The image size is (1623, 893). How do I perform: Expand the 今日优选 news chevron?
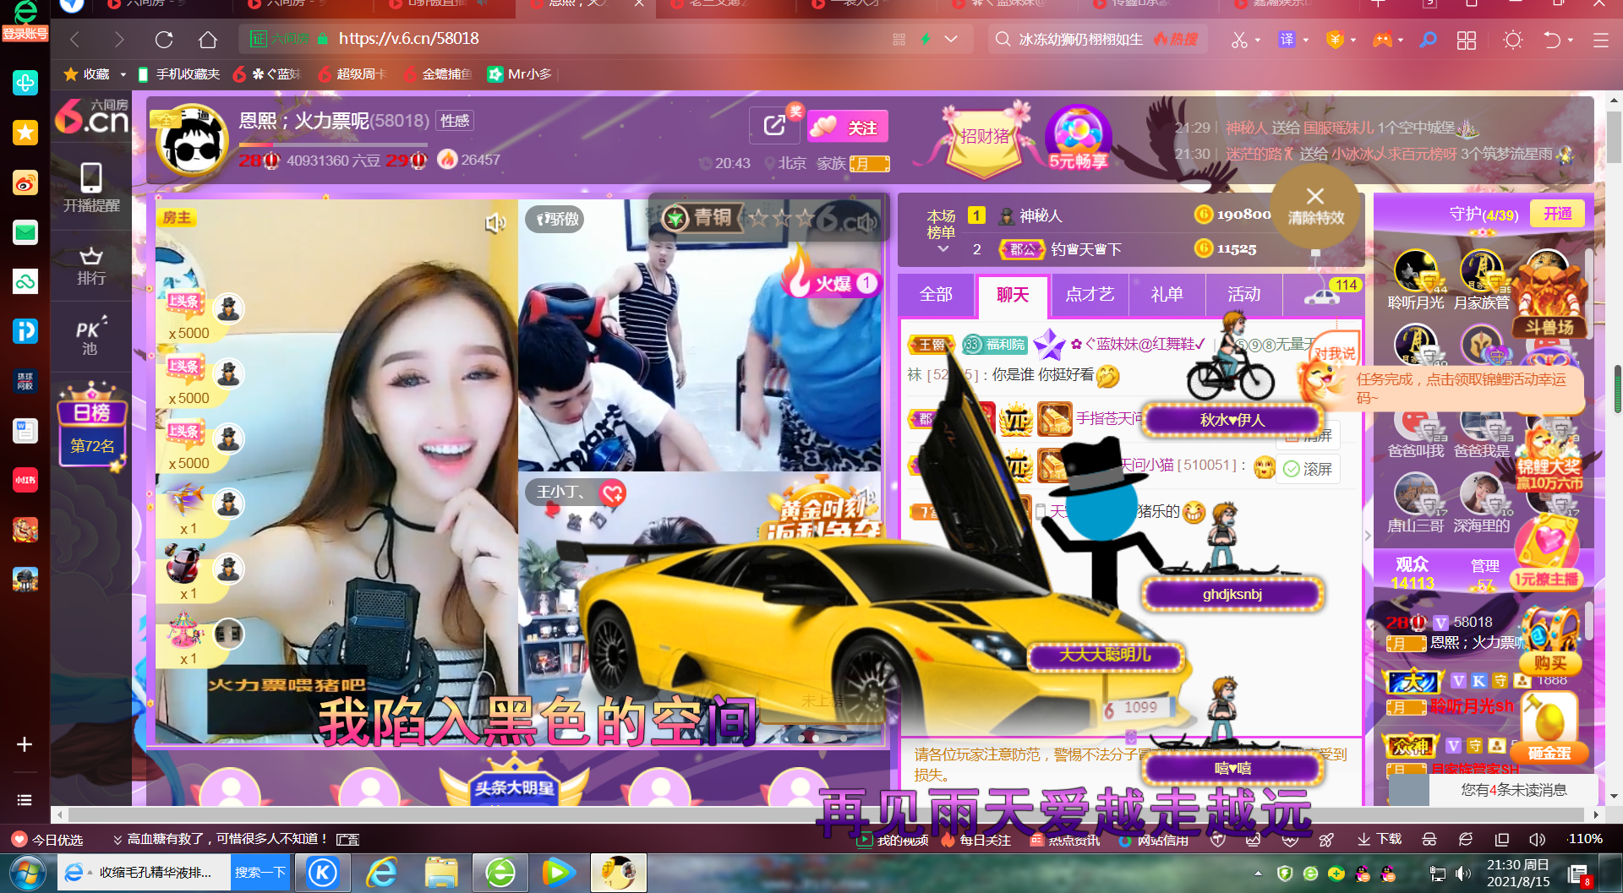pos(117,839)
